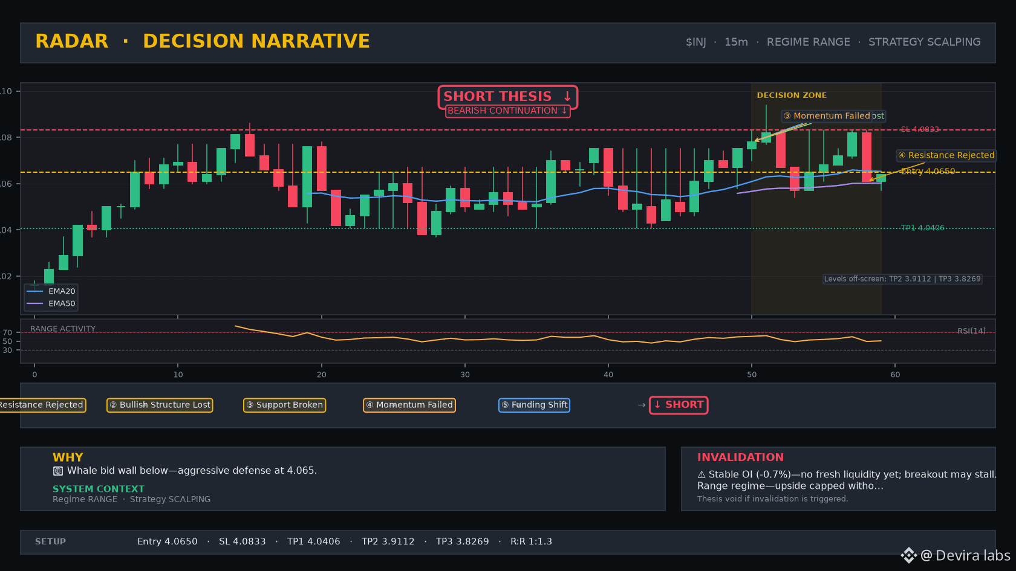The height and width of the screenshot is (571, 1016).
Task: Click the WHY heading
Action: 68,457
